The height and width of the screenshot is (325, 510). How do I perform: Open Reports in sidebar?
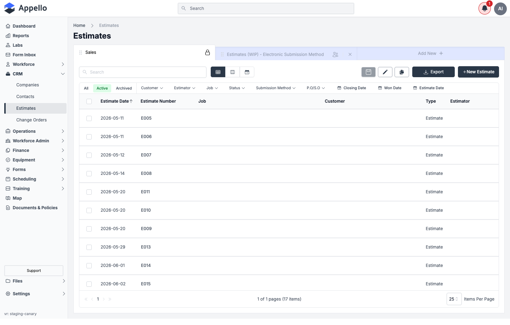tap(21, 36)
